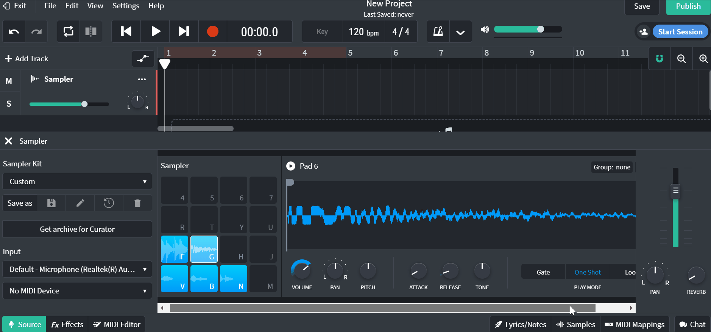This screenshot has height=332, width=711.
Task: Open the microphone input dropdown
Action: (x=77, y=269)
